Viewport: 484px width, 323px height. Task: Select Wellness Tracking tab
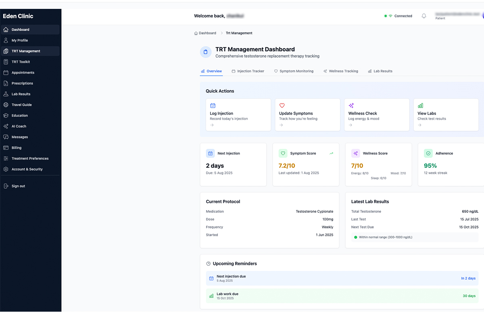click(x=341, y=71)
